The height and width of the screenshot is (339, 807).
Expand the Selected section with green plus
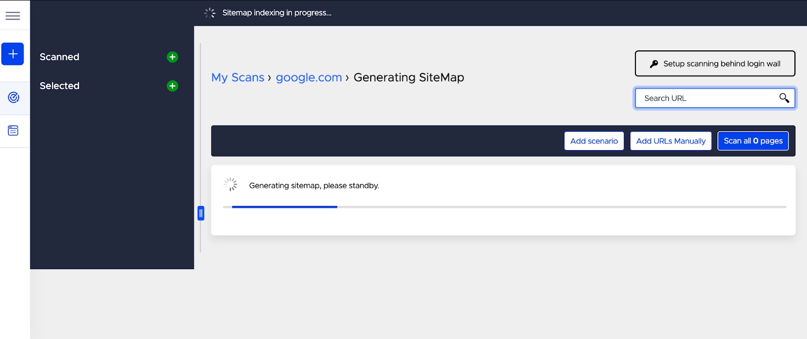pyautogui.click(x=172, y=86)
